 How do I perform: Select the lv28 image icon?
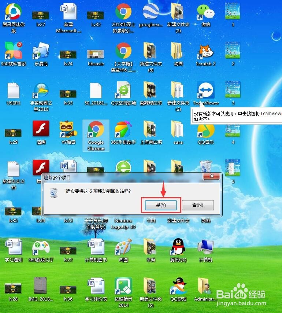click(x=13, y=289)
